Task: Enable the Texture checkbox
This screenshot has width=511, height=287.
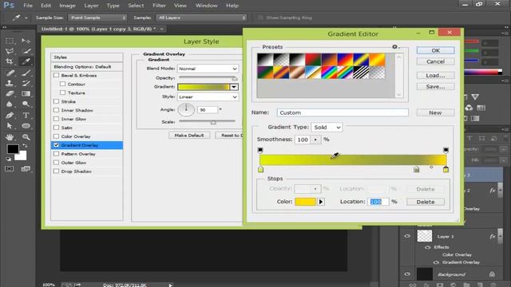Action: (62, 92)
